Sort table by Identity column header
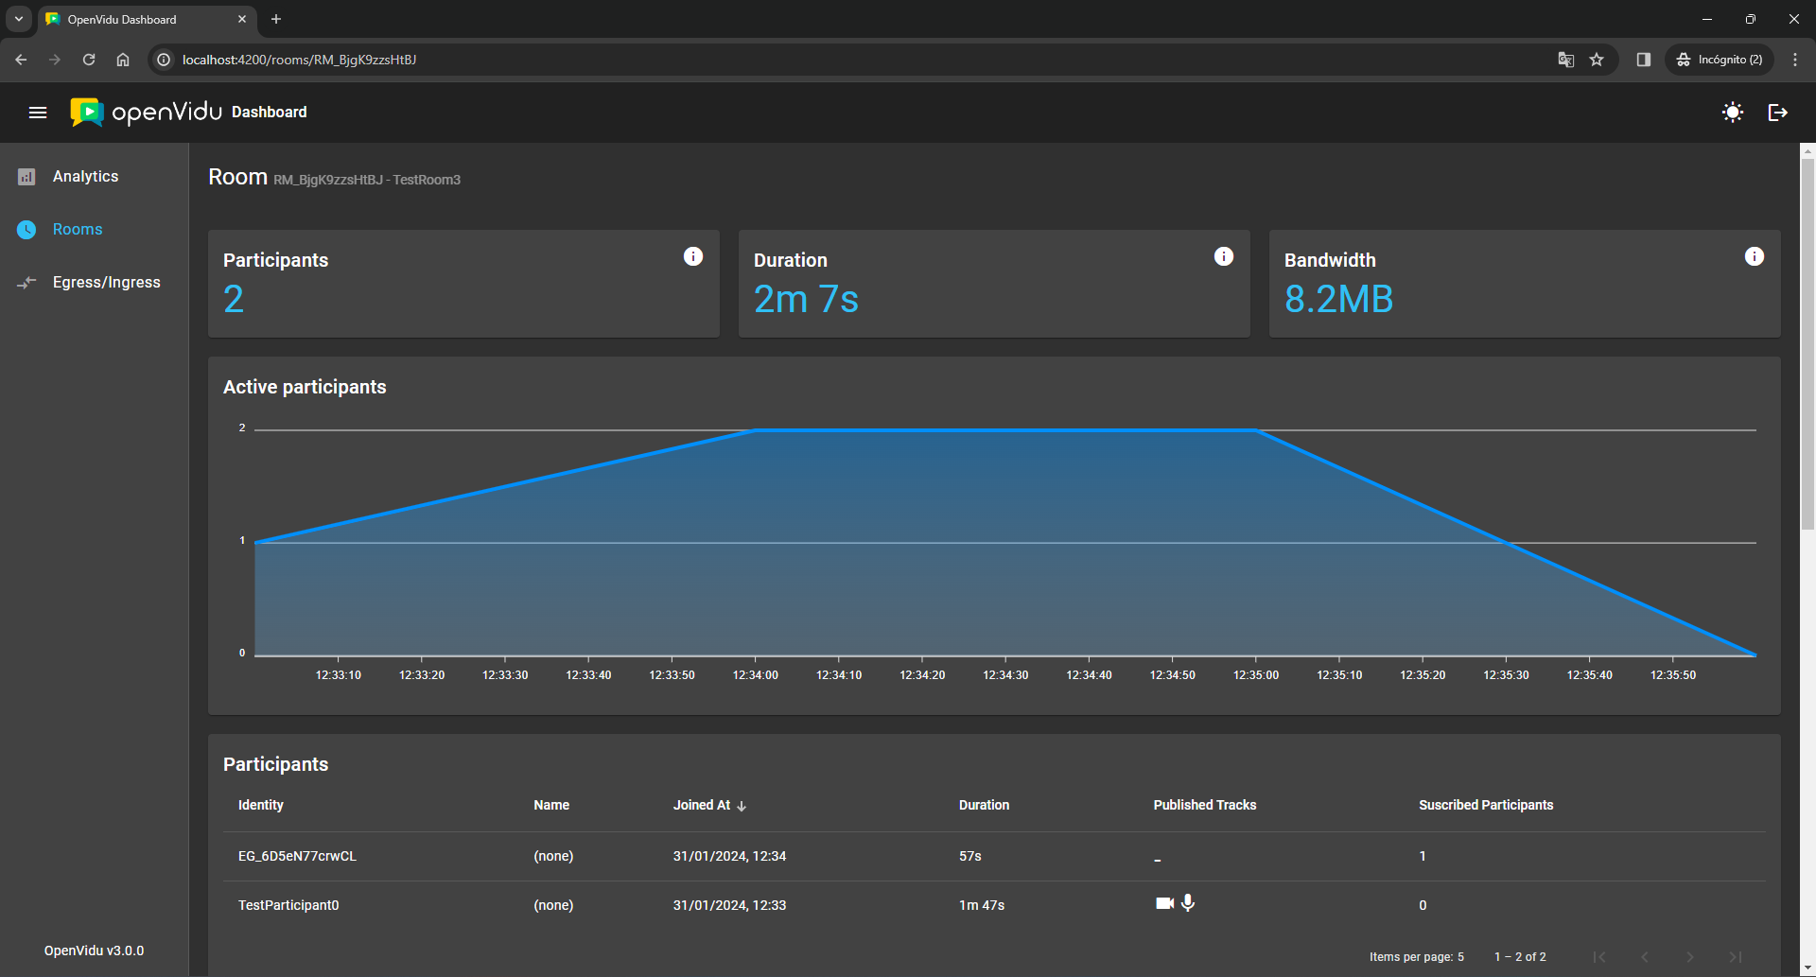The height and width of the screenshot is (977, 1816). 261,805
